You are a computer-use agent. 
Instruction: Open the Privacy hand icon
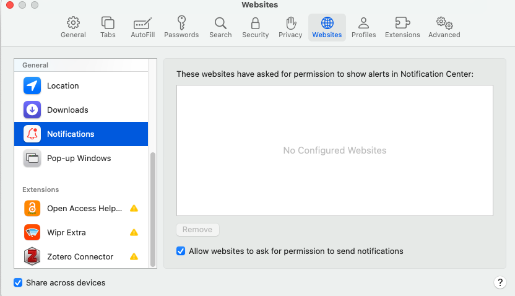tap(290, 27)
